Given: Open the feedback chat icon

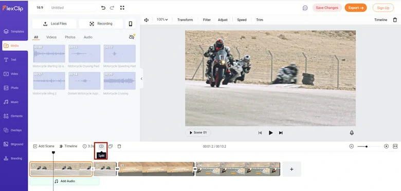Looking at the screenshot, I should click(305, 8).
